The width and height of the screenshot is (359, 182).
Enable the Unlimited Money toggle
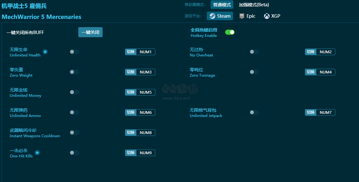[x=74, y=92]
